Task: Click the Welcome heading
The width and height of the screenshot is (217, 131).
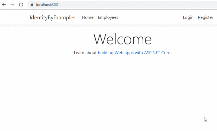Action: coord(122,39)
